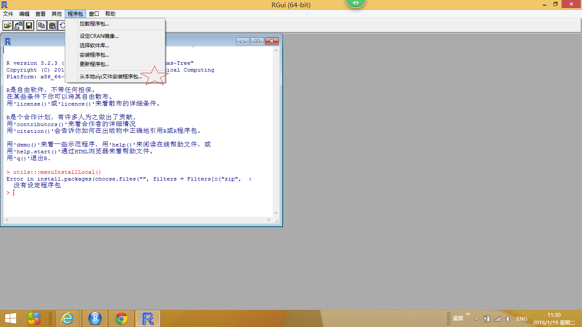The width and height of the screenshot is (582, 327).
Task: Click the green 49 badge at top
Action: point(356,3)
